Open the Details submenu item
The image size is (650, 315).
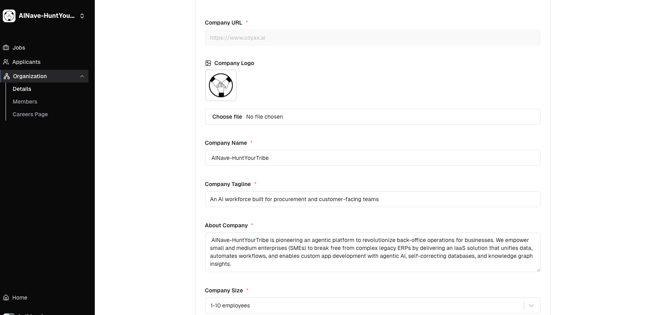pos(22,89)
